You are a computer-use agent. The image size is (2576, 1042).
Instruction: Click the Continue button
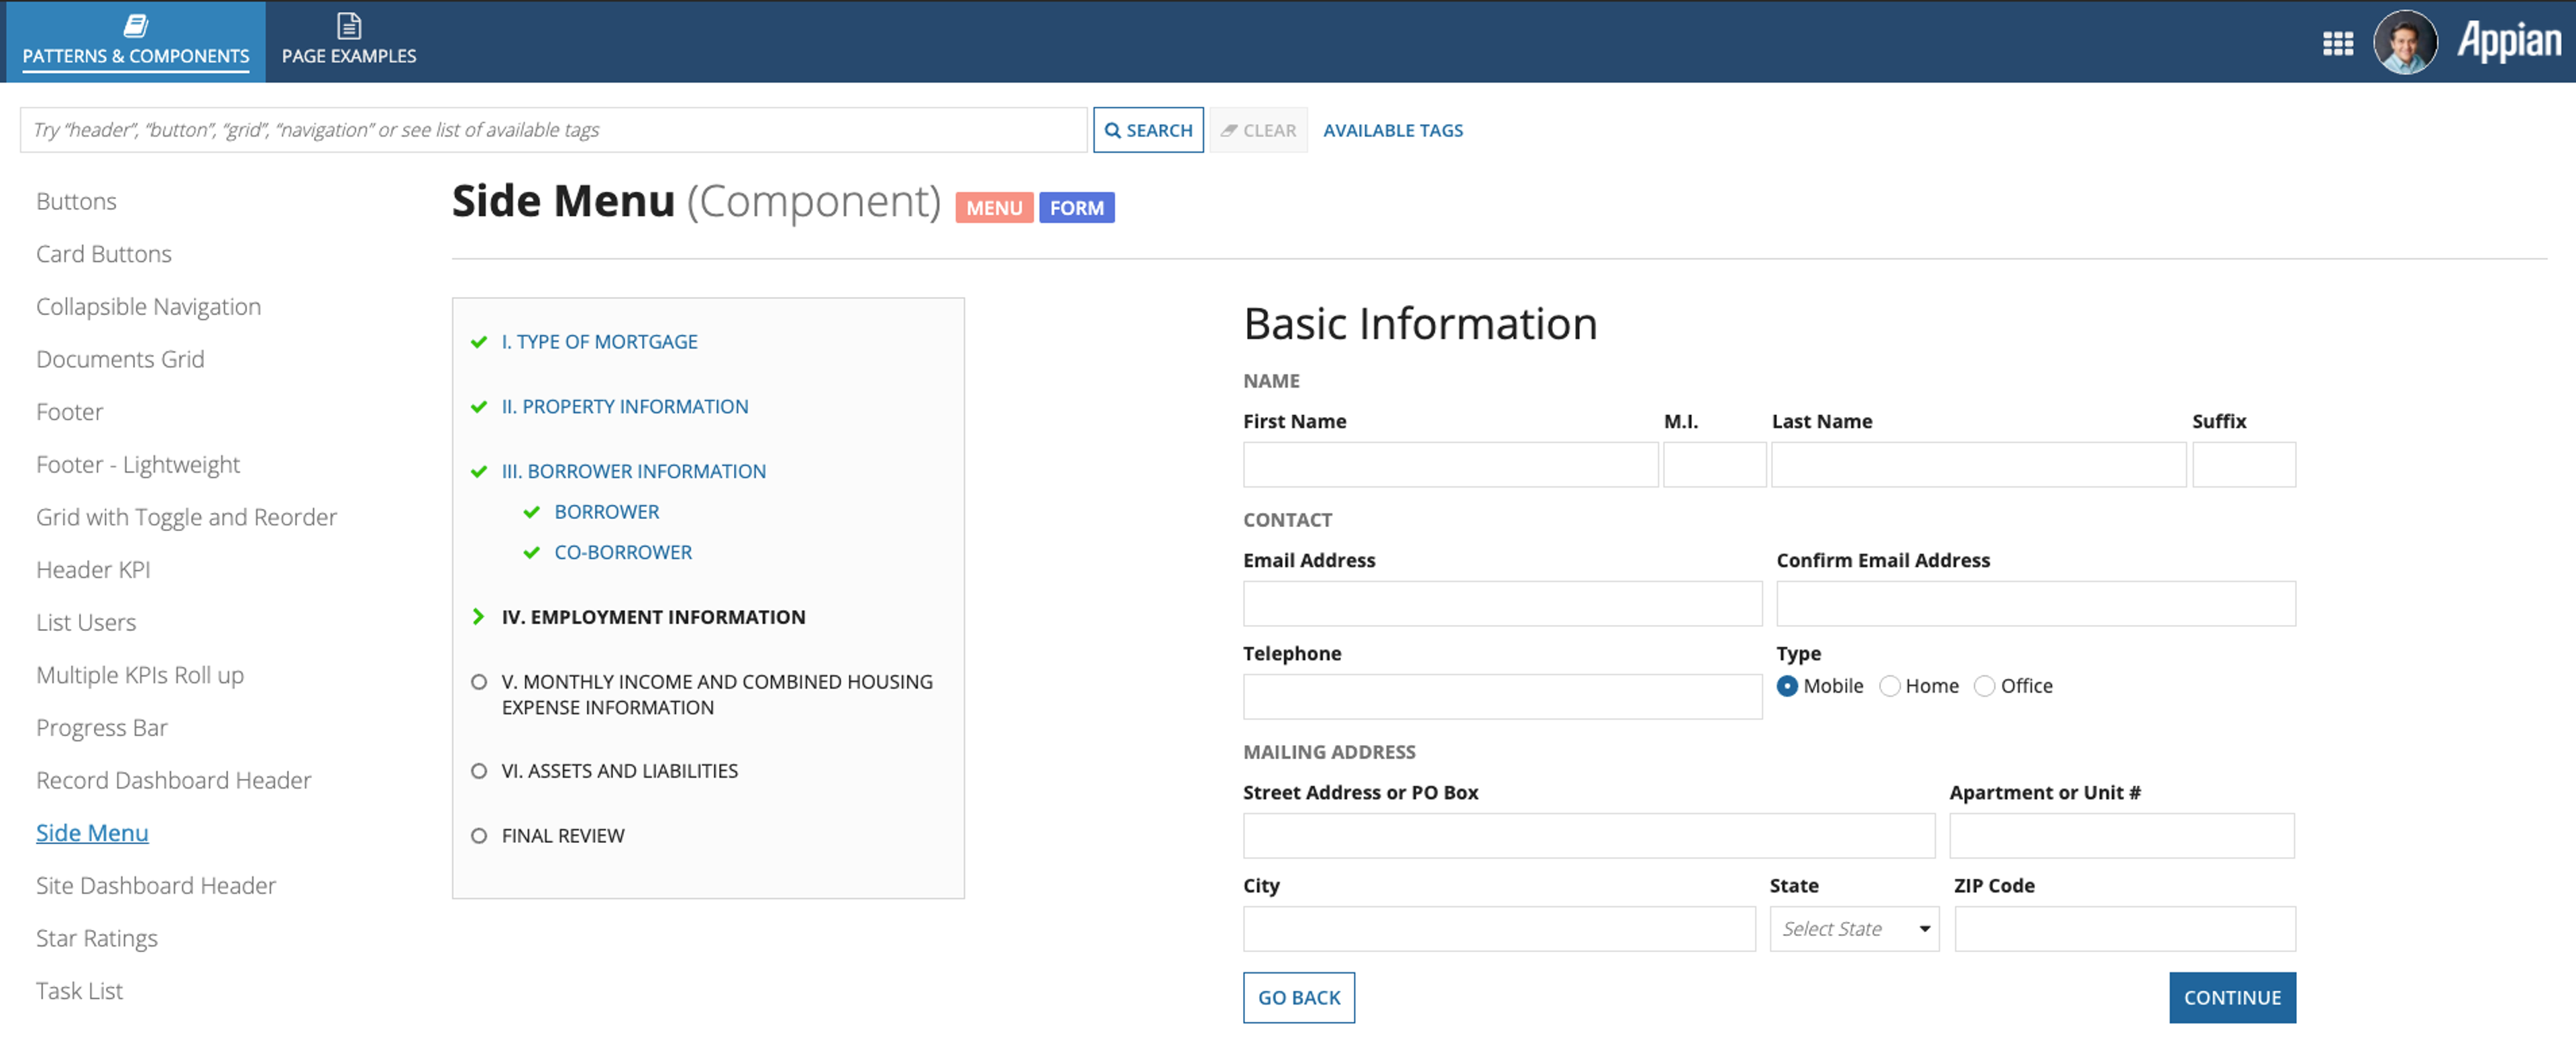[2232, 998]
